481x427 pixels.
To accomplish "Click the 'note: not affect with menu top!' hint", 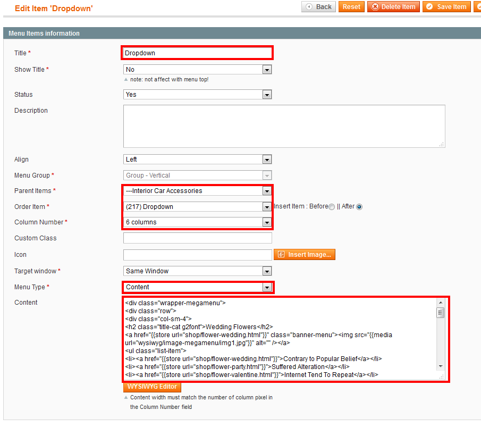I will tap(169, 80).
